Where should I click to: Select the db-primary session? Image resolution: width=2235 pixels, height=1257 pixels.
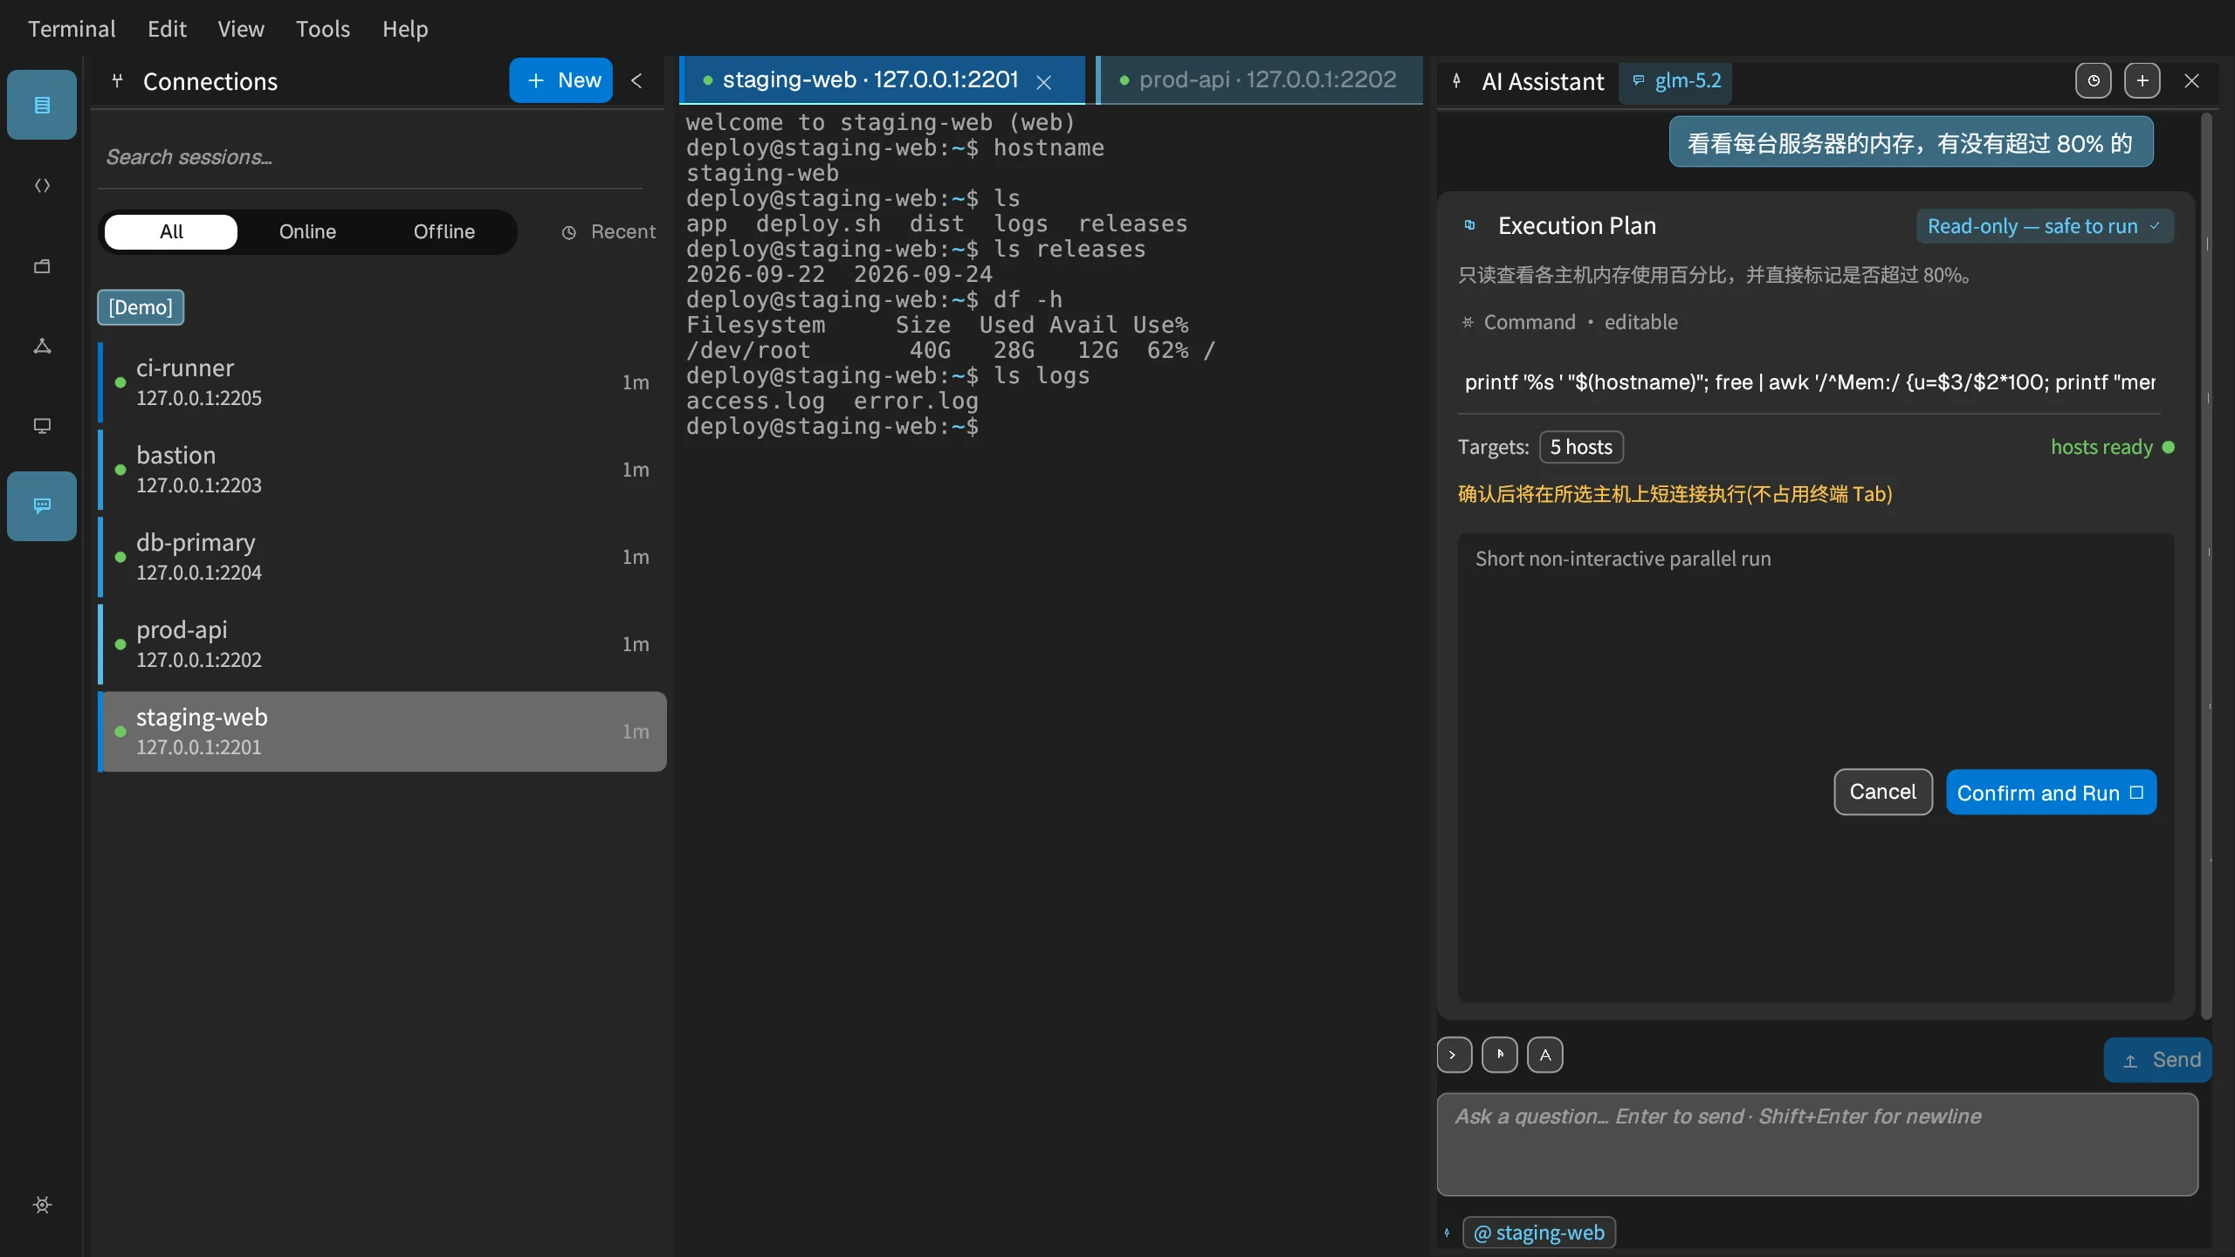coord(382,557)
